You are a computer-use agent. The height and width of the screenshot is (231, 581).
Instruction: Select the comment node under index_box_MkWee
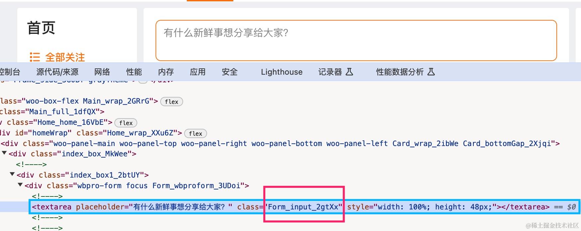[31, 164]
